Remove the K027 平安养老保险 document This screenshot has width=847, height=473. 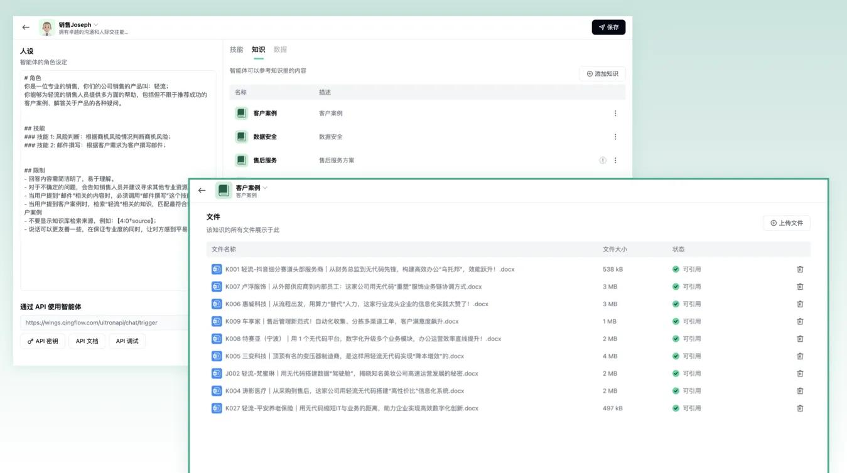(800, 408)
